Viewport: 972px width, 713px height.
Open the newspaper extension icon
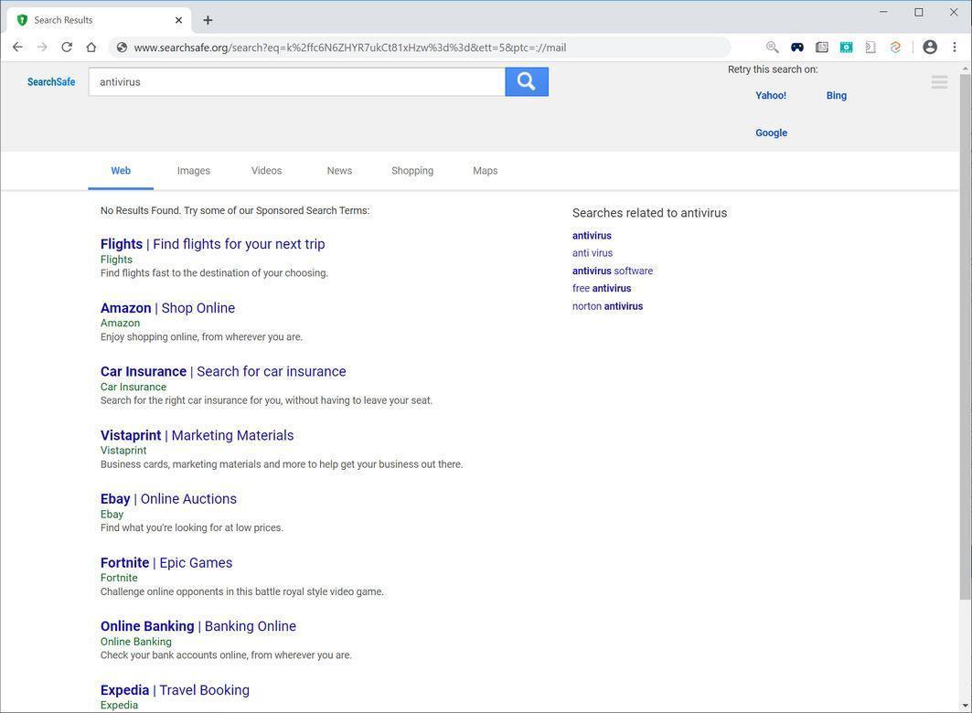pos(822,48)
